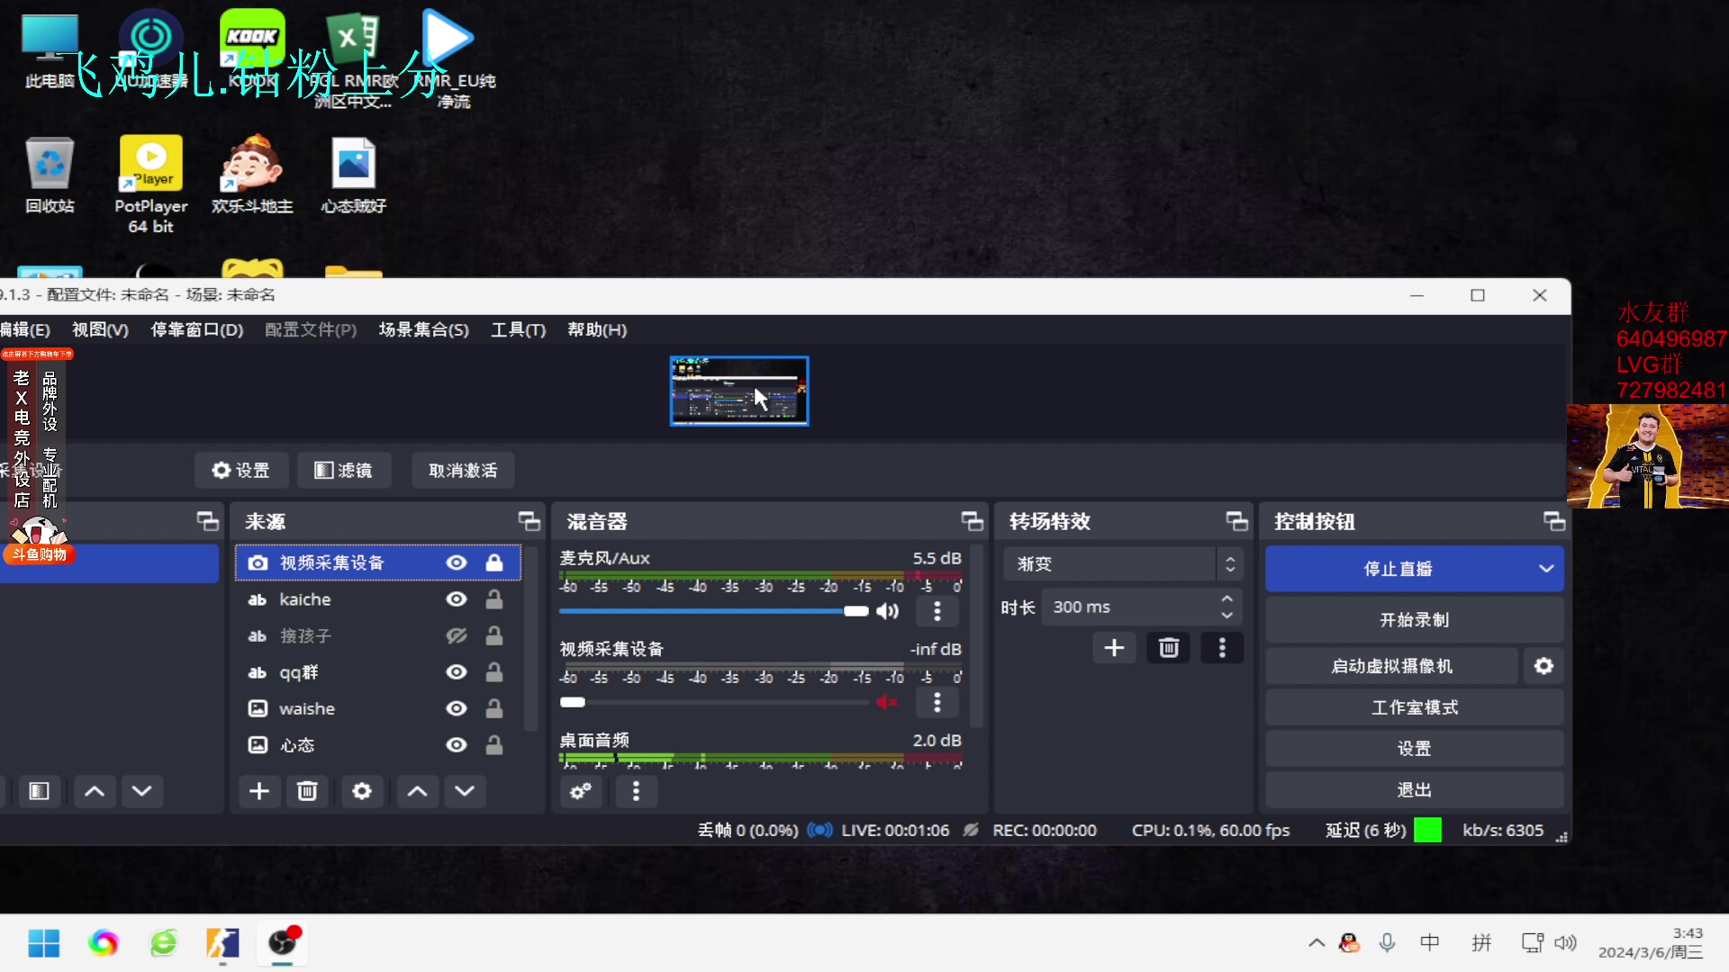Delete the current transition with the trash icon
The height and width of the screenshot is (972, 1729).
1168,647
